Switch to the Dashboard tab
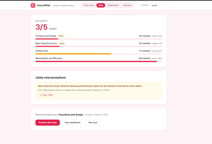 (x=113, y=5)
